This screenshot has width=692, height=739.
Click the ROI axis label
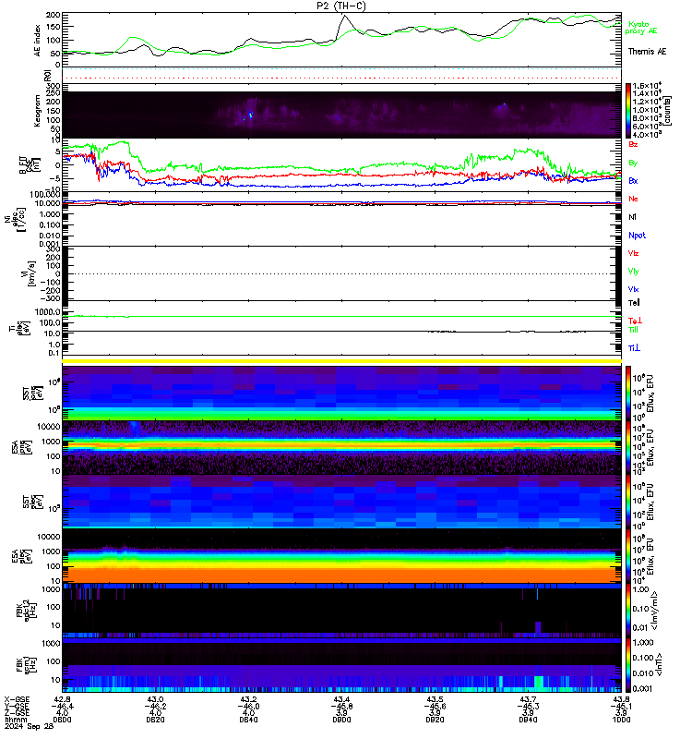(47, 76)
